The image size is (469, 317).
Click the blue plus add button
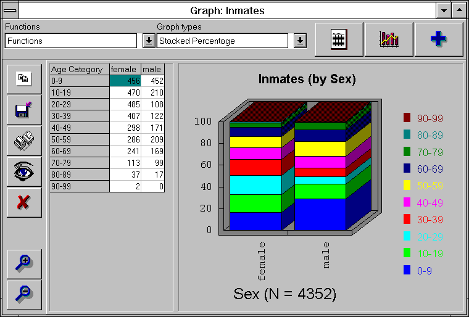pos(439,39)
